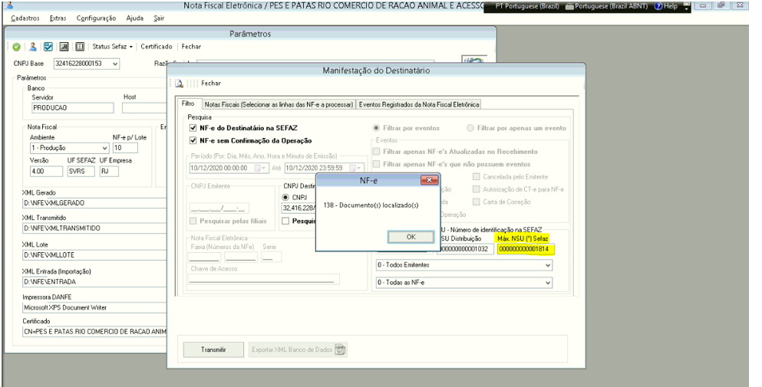Click the XML Entrada (Importação) path field

[94, 282]
